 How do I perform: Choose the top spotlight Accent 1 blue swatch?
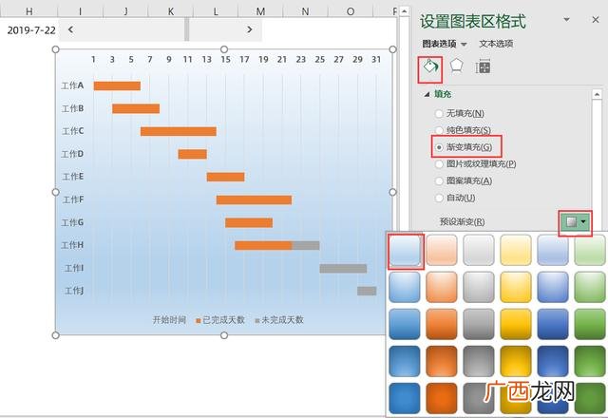[404, 287]
